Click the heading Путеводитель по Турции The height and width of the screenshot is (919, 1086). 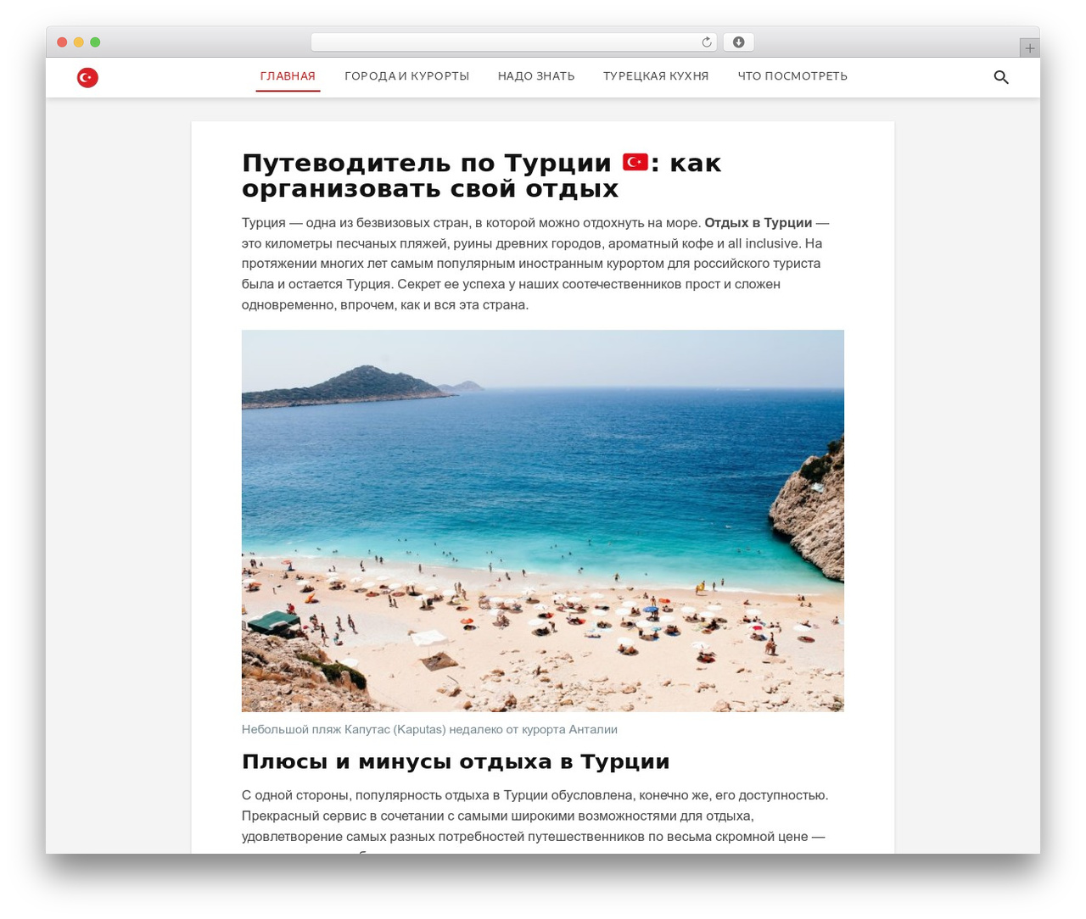click(x=482, y=175)
